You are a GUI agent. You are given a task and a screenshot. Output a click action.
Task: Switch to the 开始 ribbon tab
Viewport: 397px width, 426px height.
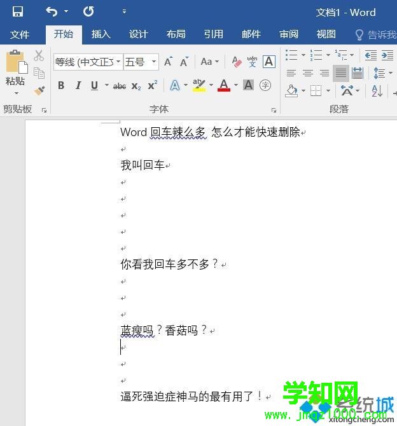[x=64, y=34]
